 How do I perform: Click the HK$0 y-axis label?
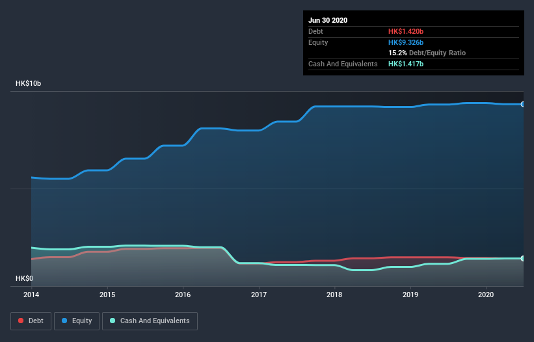tap(25, 278)
